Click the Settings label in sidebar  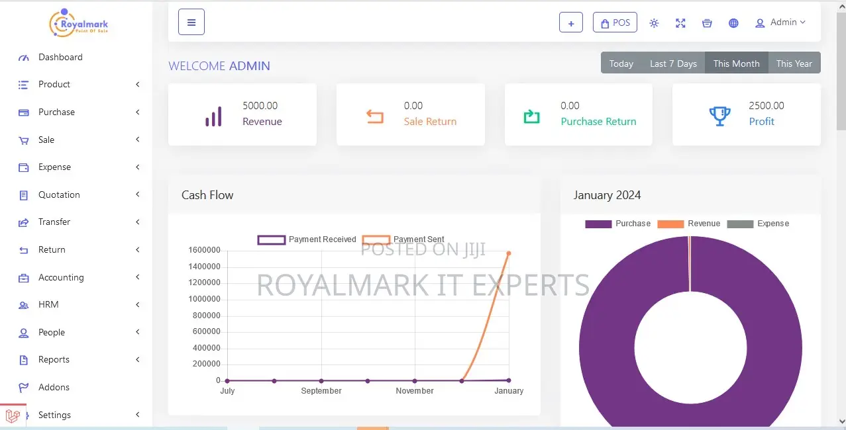(x=54, y=415)
